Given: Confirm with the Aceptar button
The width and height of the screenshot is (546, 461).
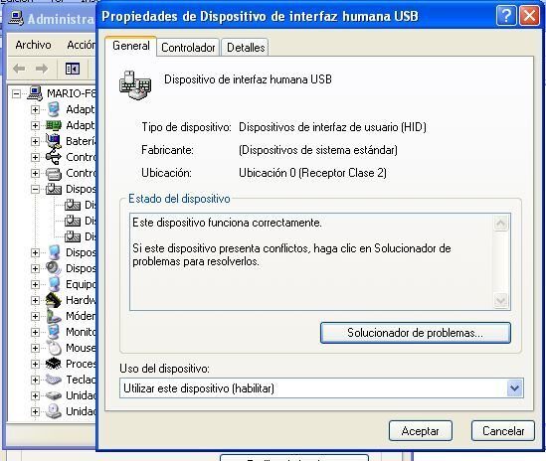Looking at the screenshot, I should click(x=421, y=431).
